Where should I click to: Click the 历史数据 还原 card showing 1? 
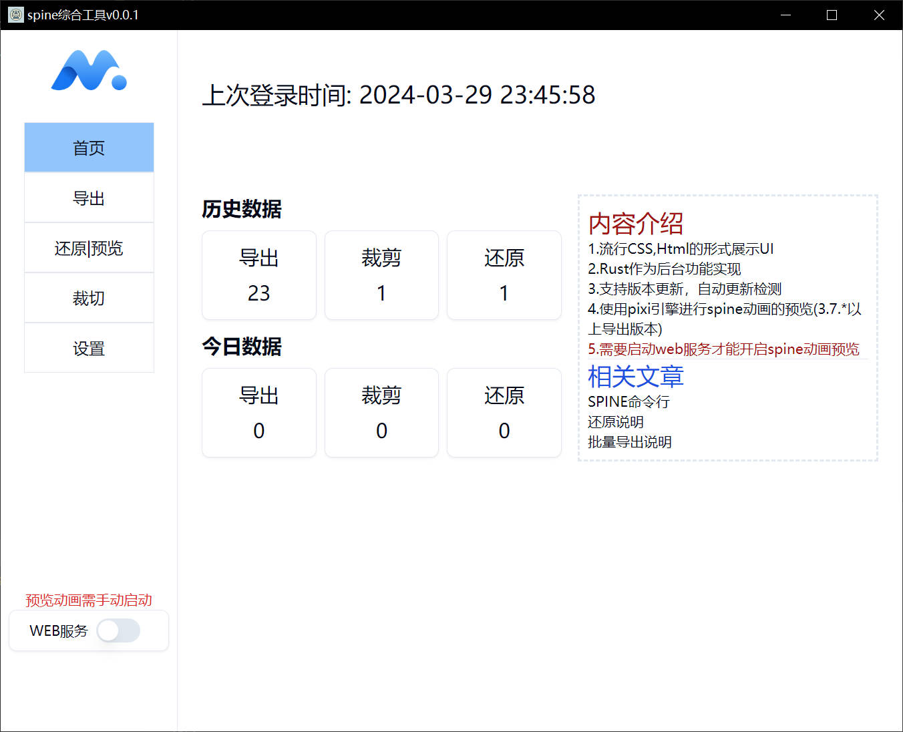(x=504, y=275)
